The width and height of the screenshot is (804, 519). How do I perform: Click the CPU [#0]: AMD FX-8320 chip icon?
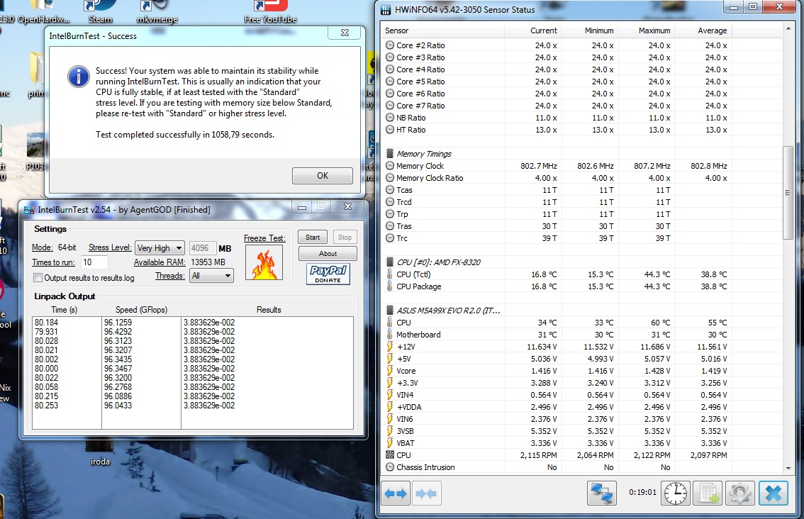click(x=390, y=262)
